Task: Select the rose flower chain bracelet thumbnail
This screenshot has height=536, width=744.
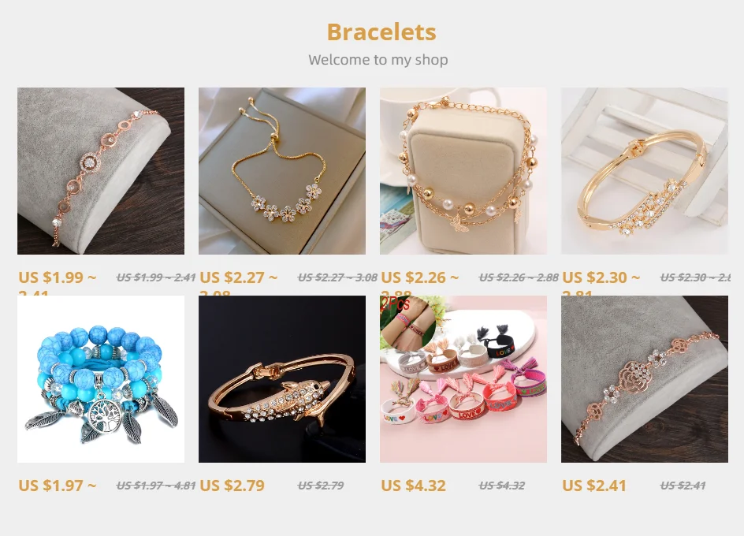Action: [645, 379]
